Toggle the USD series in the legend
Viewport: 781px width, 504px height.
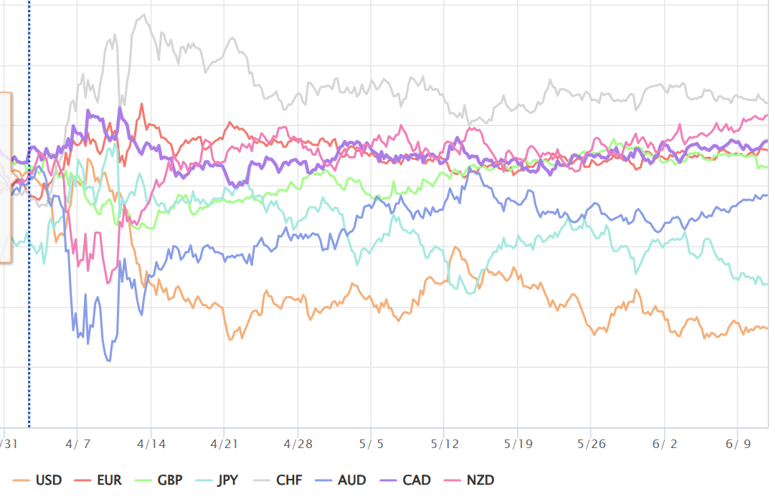pyautogui.click(x=37, y=480)
